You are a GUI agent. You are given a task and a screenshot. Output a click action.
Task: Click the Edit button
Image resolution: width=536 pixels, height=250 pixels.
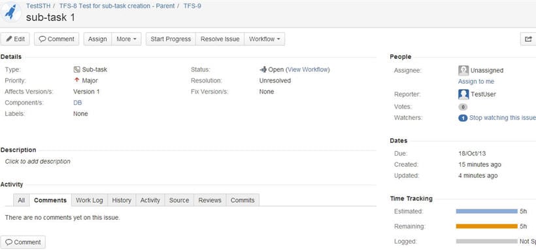(16, 39)
